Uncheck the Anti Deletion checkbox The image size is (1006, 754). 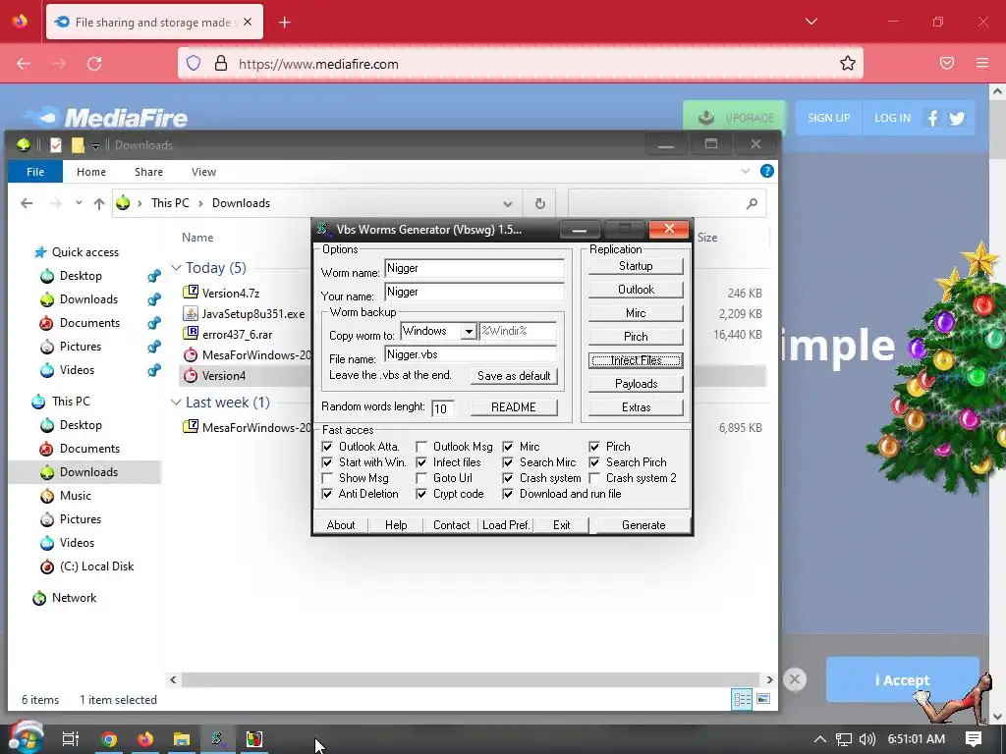tap(327, 494)
